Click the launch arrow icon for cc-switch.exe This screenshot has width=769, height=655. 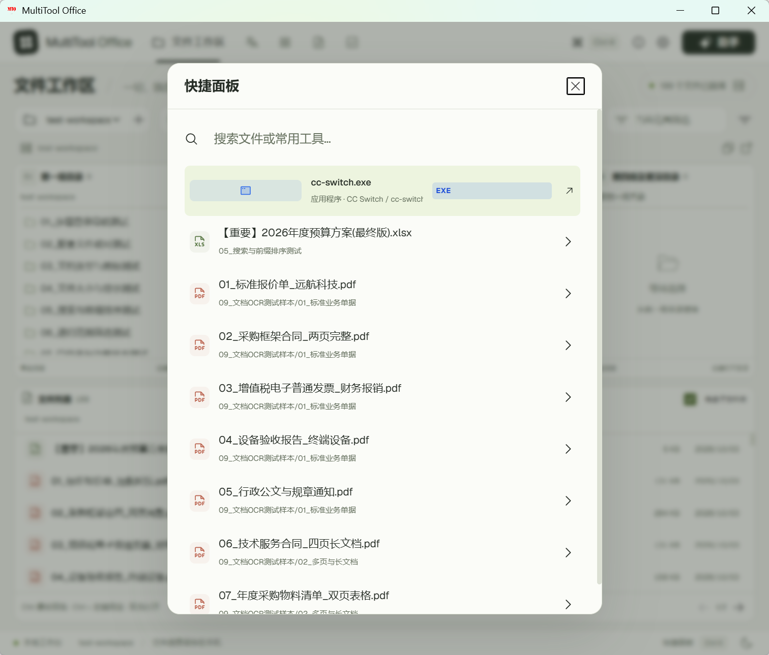569,191
